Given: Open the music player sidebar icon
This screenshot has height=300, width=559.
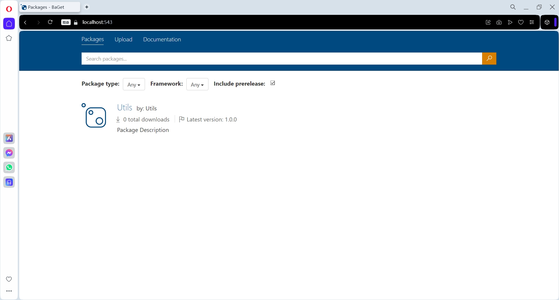Looking at the screenshot, I should (9, 182).
